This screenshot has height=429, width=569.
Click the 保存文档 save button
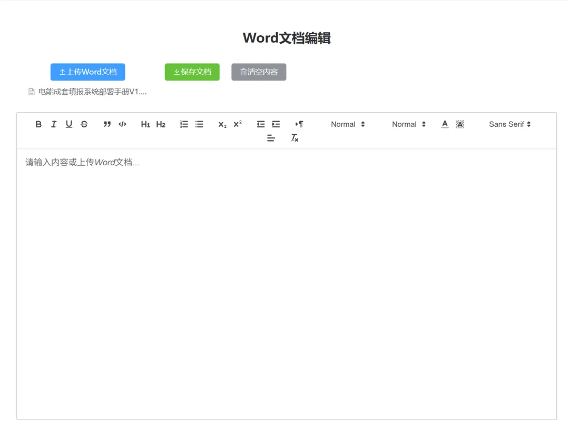(x=192, y=72)
